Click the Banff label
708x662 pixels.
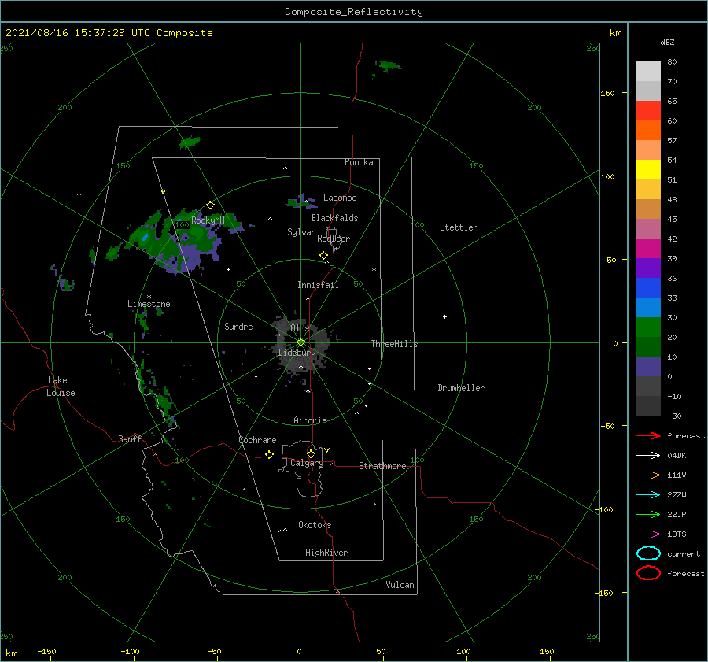coord(130,439)
